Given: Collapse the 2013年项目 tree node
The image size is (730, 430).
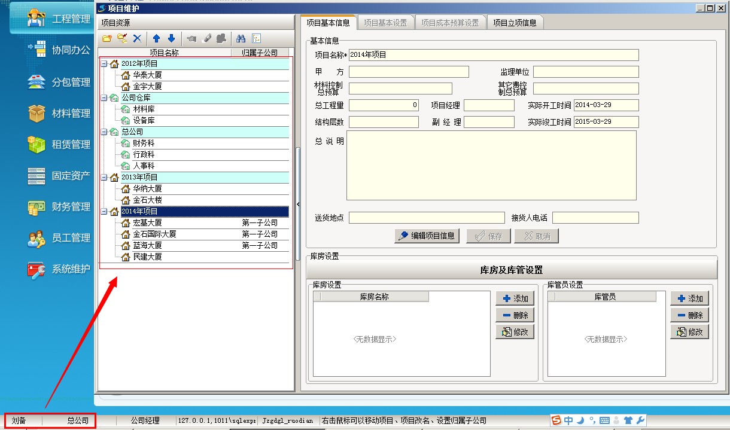Looking at the screenshot, I should pyautogui.click(x=104, y=178).
